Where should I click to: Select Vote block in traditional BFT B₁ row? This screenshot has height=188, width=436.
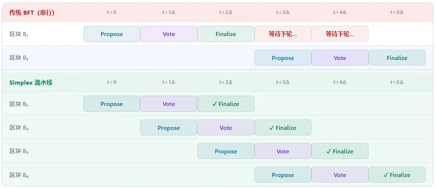click(x=169, y=34)
